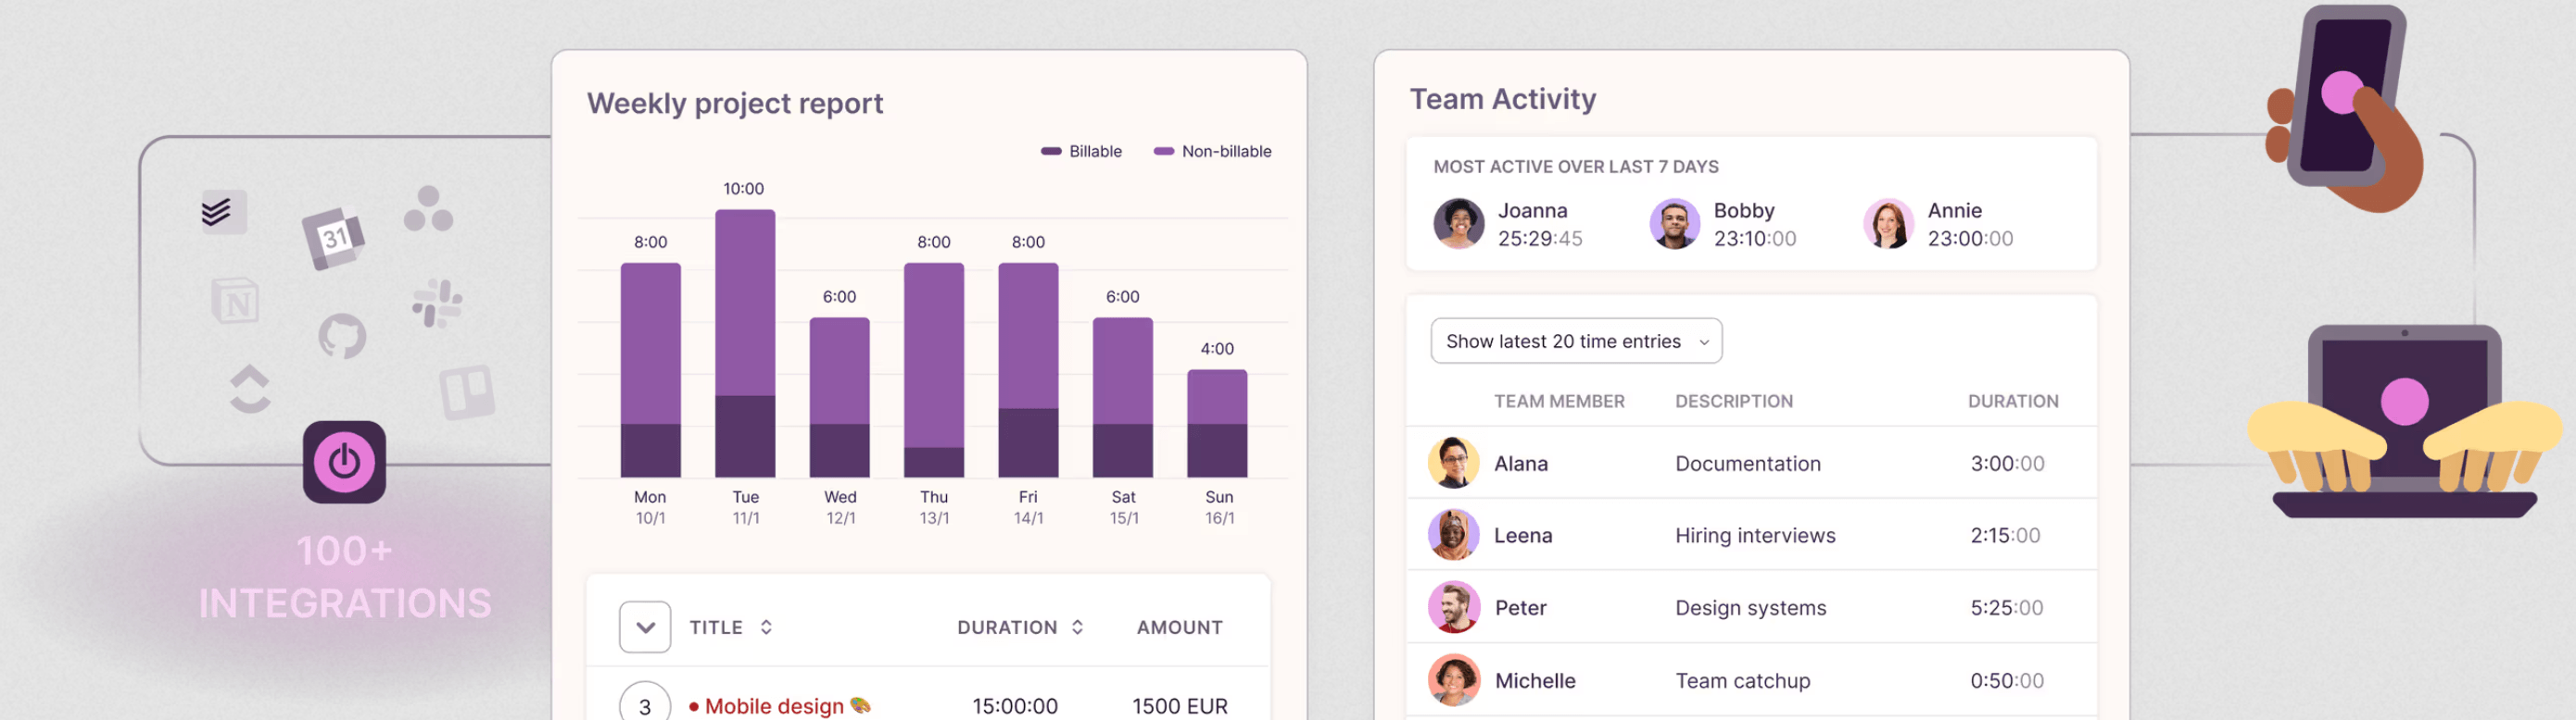Click the pink Toggl power button icon
The width and height of the screenshot is (2576, 720).
(x=344, y=463)
